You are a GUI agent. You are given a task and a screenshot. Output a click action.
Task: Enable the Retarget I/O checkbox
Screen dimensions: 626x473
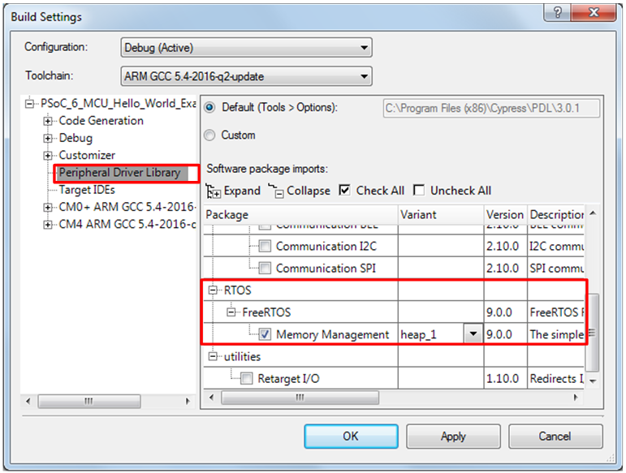click(x=246, y=378)
